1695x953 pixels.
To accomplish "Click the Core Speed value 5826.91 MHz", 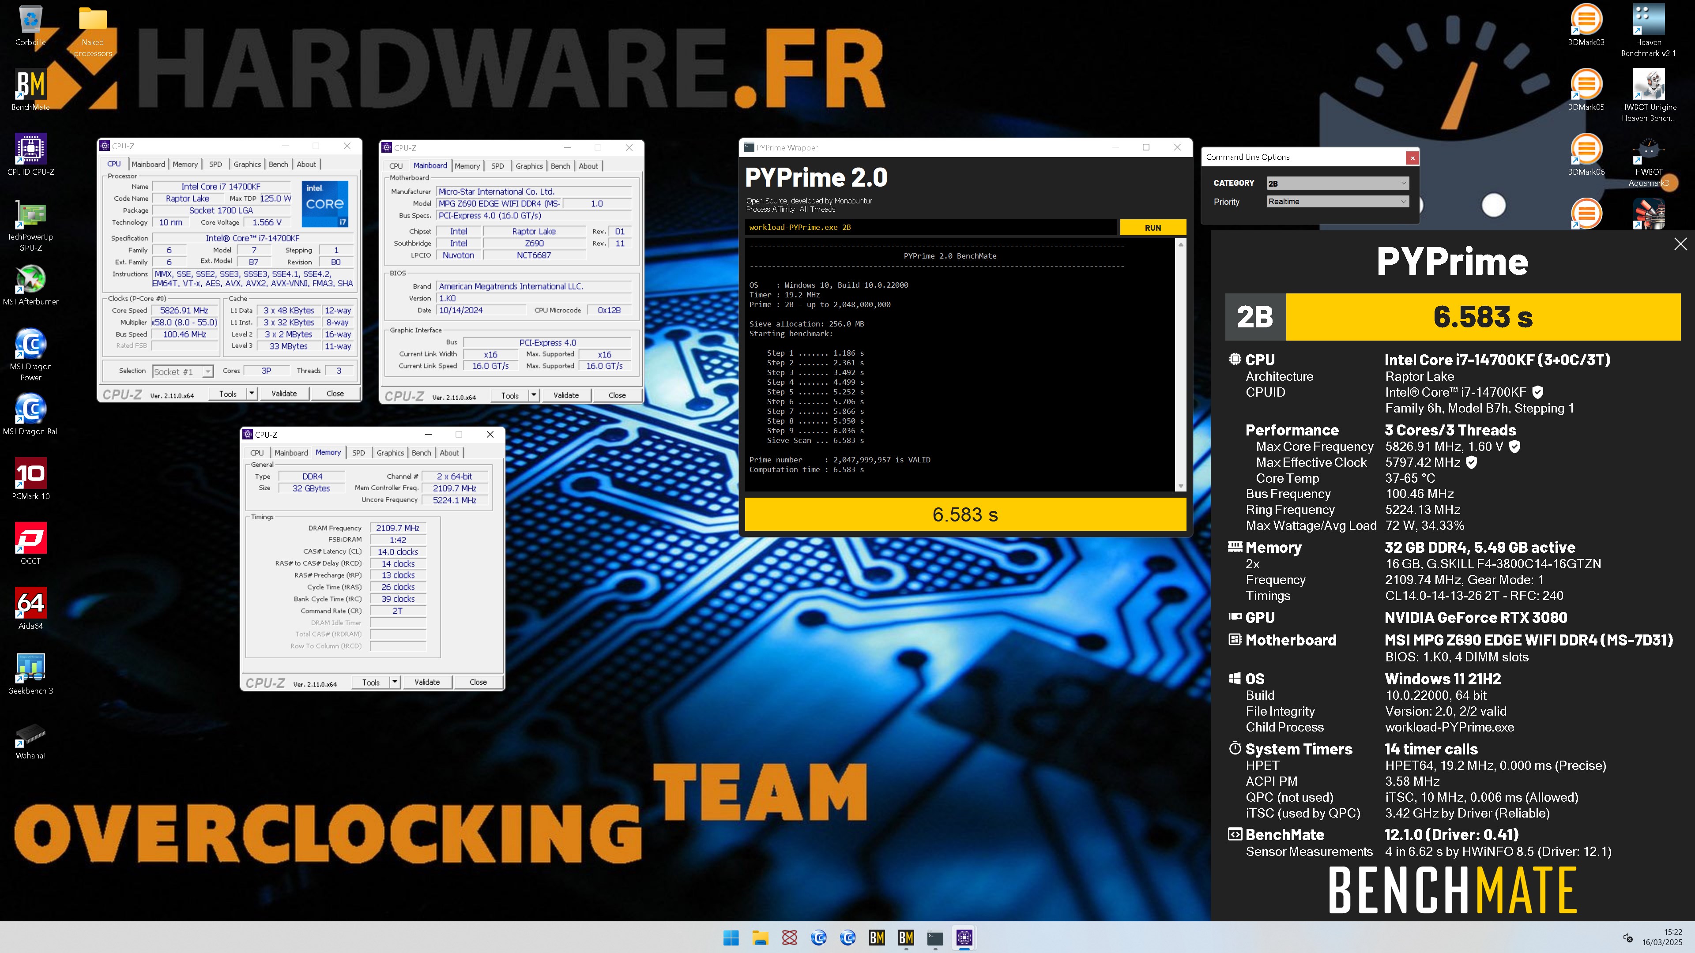I will click(184, 311).
